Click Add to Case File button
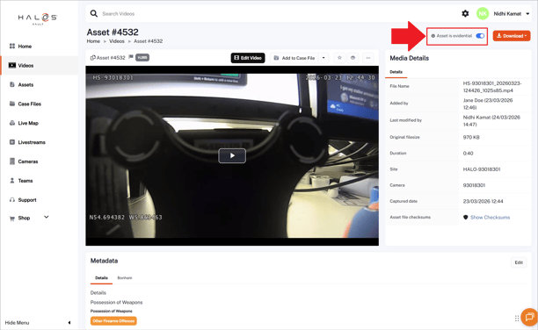This screenshot has height=330, width=538. [x=294, y=58]
